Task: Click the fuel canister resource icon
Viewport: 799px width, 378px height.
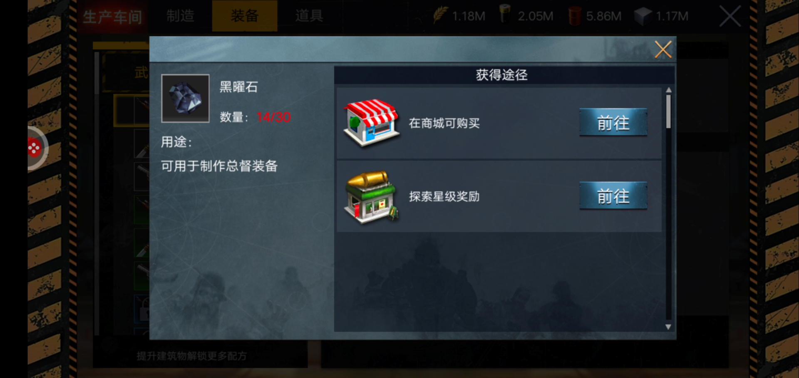Action: coord(505,14)
